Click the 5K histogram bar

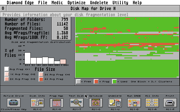pyautogui.click(x=33, y=61)
